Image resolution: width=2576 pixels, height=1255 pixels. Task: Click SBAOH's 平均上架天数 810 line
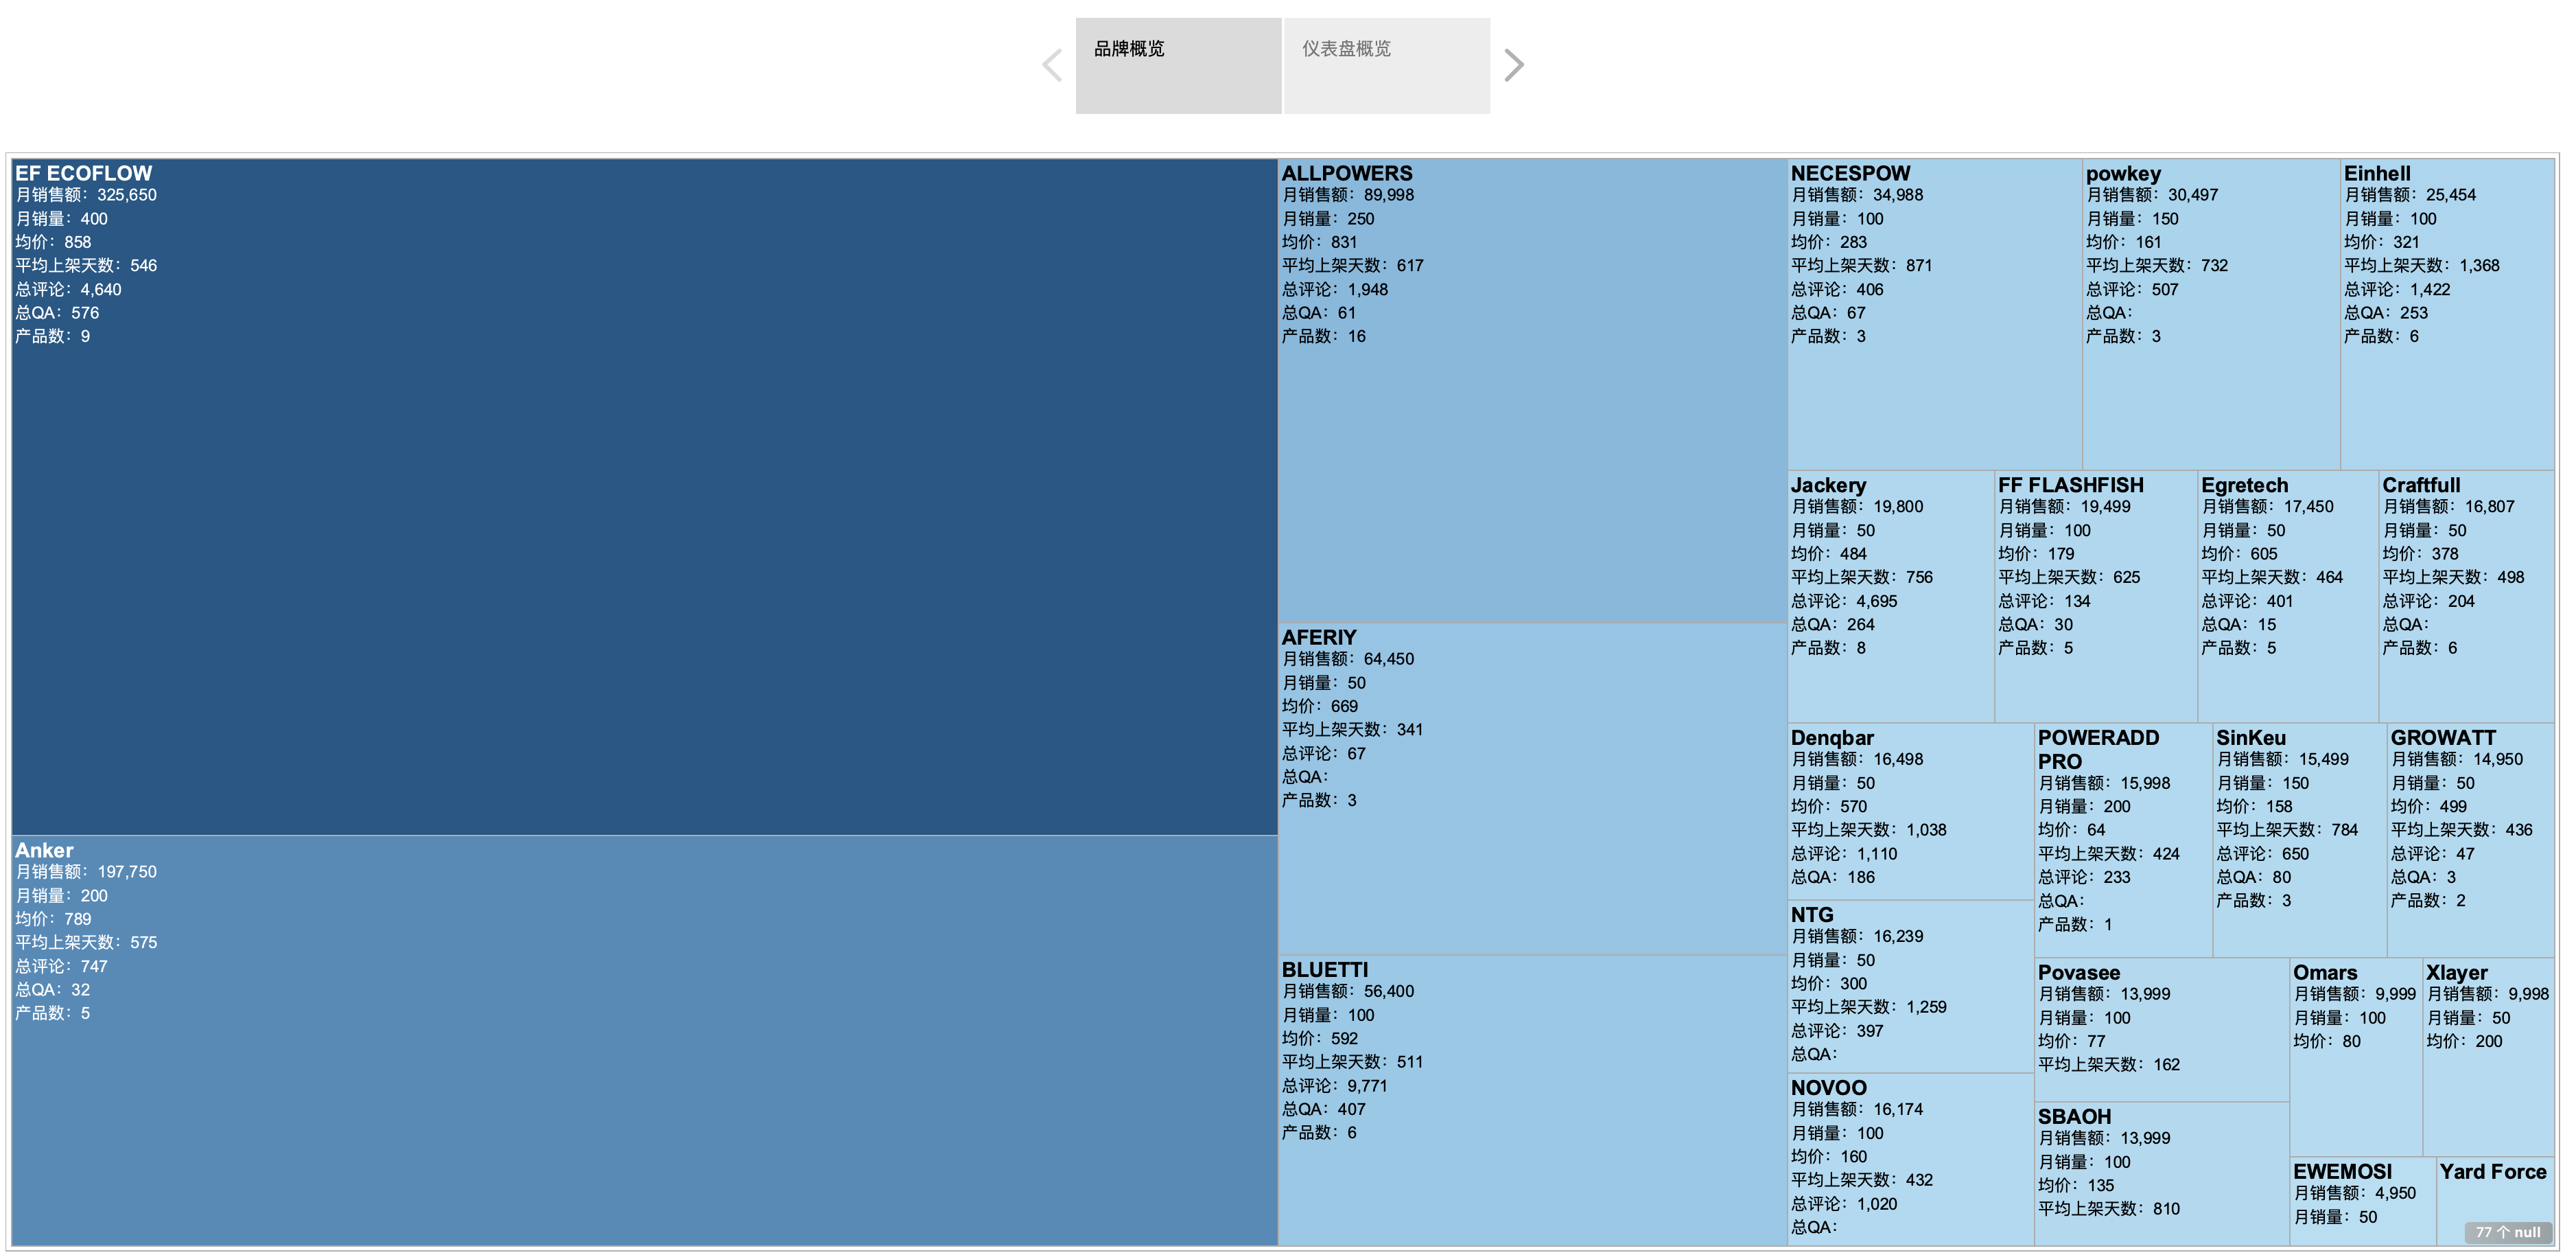click(2109, 1210)
